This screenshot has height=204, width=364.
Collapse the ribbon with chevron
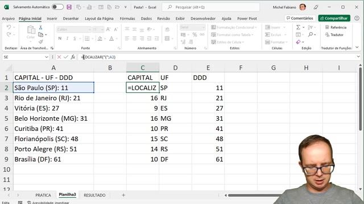click(357, 48)
